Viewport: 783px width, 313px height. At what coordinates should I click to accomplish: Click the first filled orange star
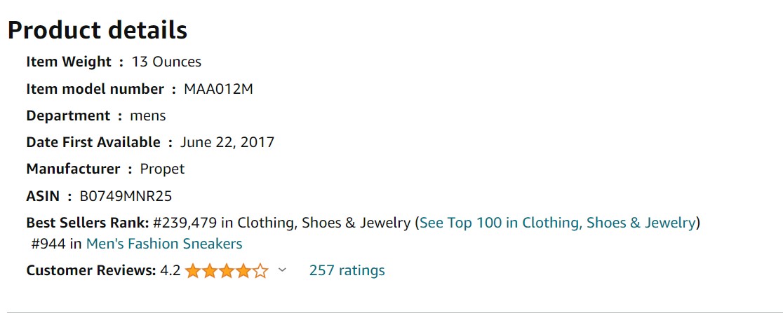pos(193,271)
